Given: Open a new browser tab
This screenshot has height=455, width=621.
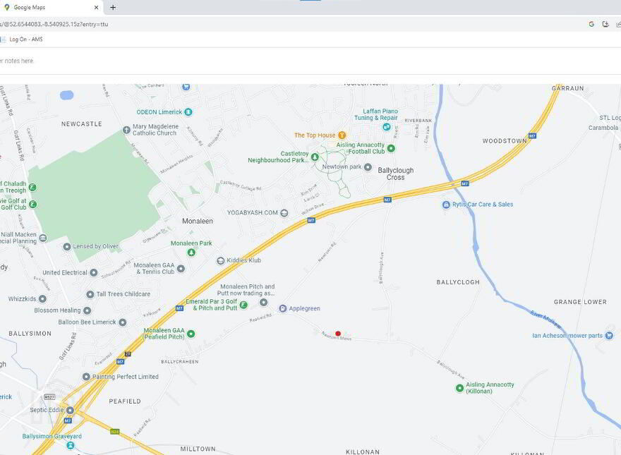Looking at the screenshot, I should pyautogui.click(x=113, y=7).
